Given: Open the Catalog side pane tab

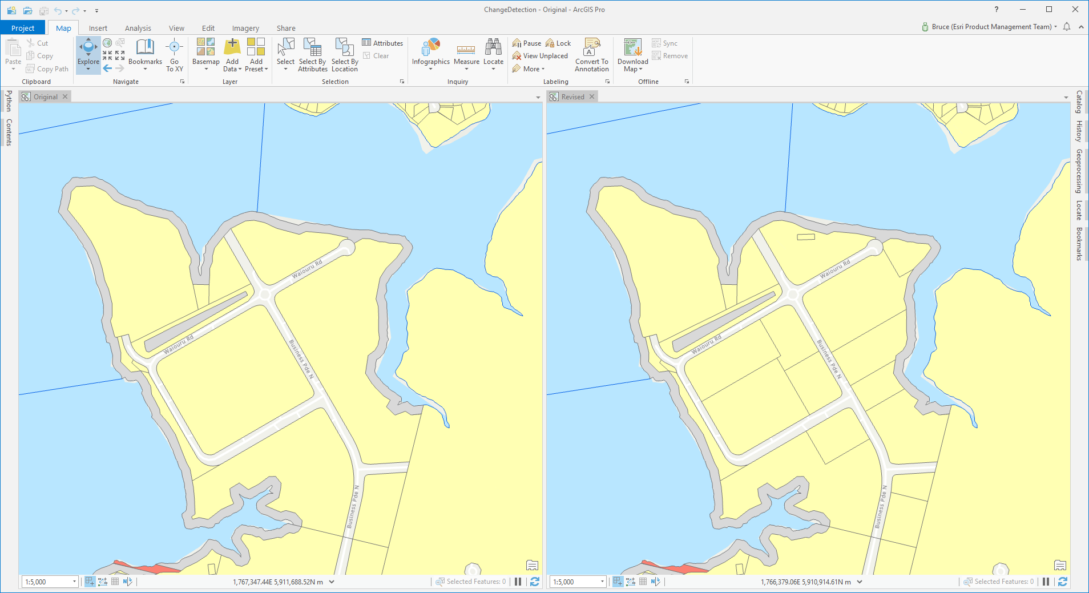Looking at the screenshot, I should 1079,102.
